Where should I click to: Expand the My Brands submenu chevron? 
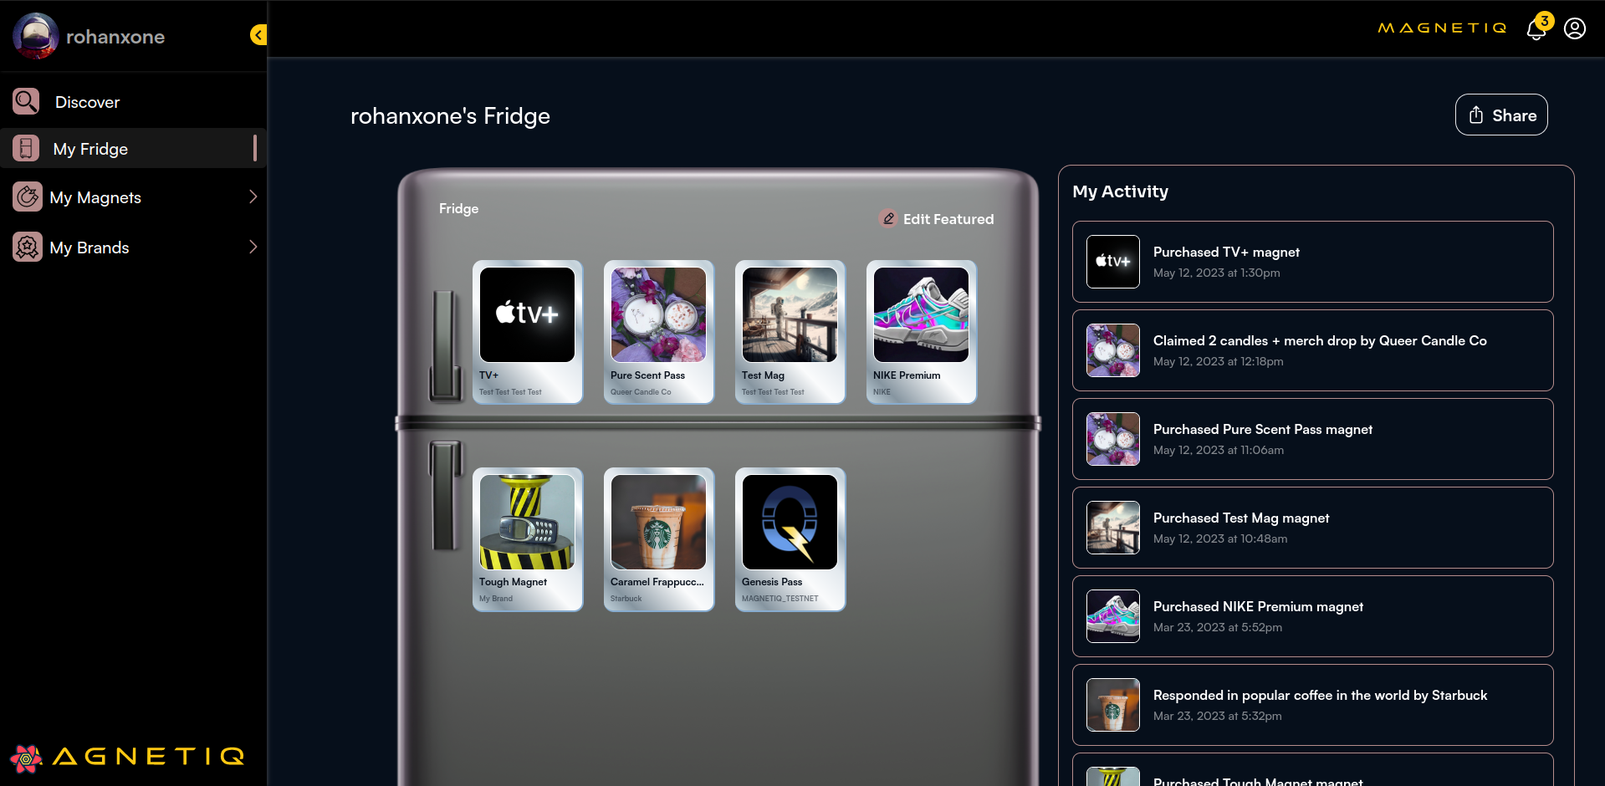[253, 248]
